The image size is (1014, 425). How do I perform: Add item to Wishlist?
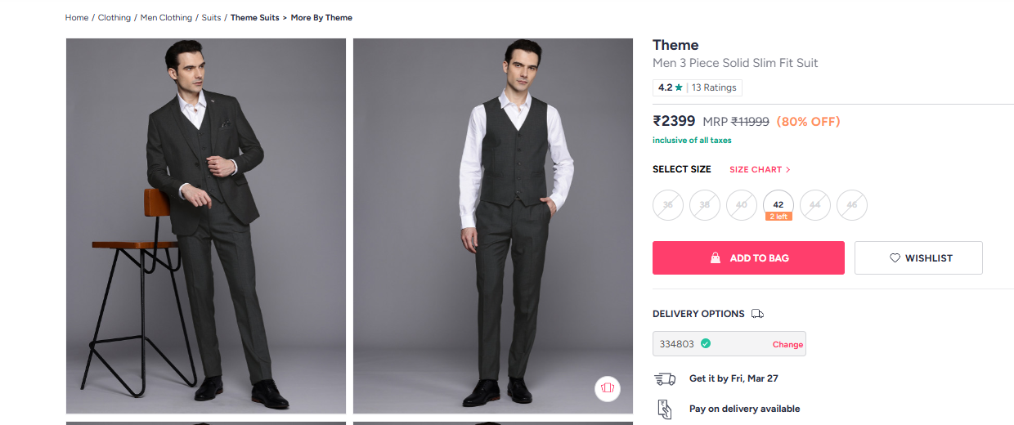coord(918,258)
